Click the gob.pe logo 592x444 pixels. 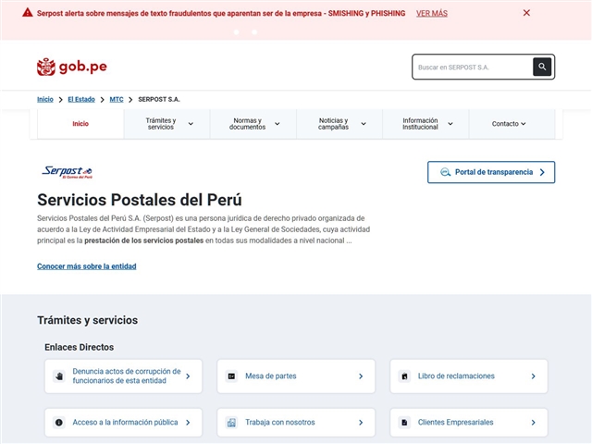click(x=72, y=67)
